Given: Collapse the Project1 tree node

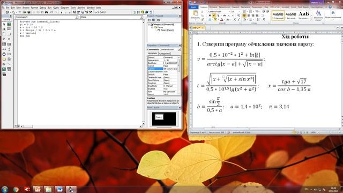Looking at the screenshot, I should (149, 25).
